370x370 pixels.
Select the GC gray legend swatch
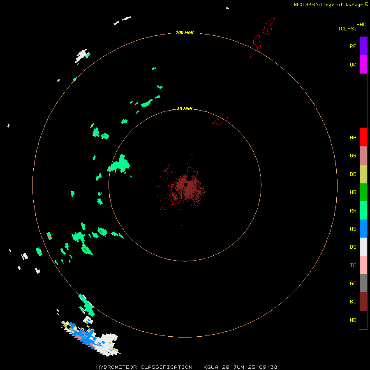[x=363, y=283]
